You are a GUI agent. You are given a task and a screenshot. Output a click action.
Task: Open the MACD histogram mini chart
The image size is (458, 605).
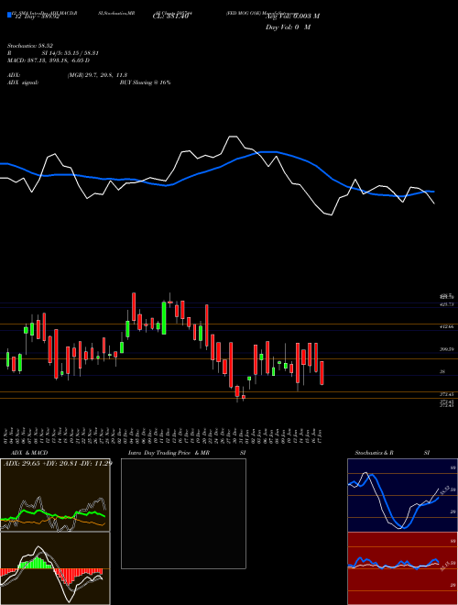55,568
